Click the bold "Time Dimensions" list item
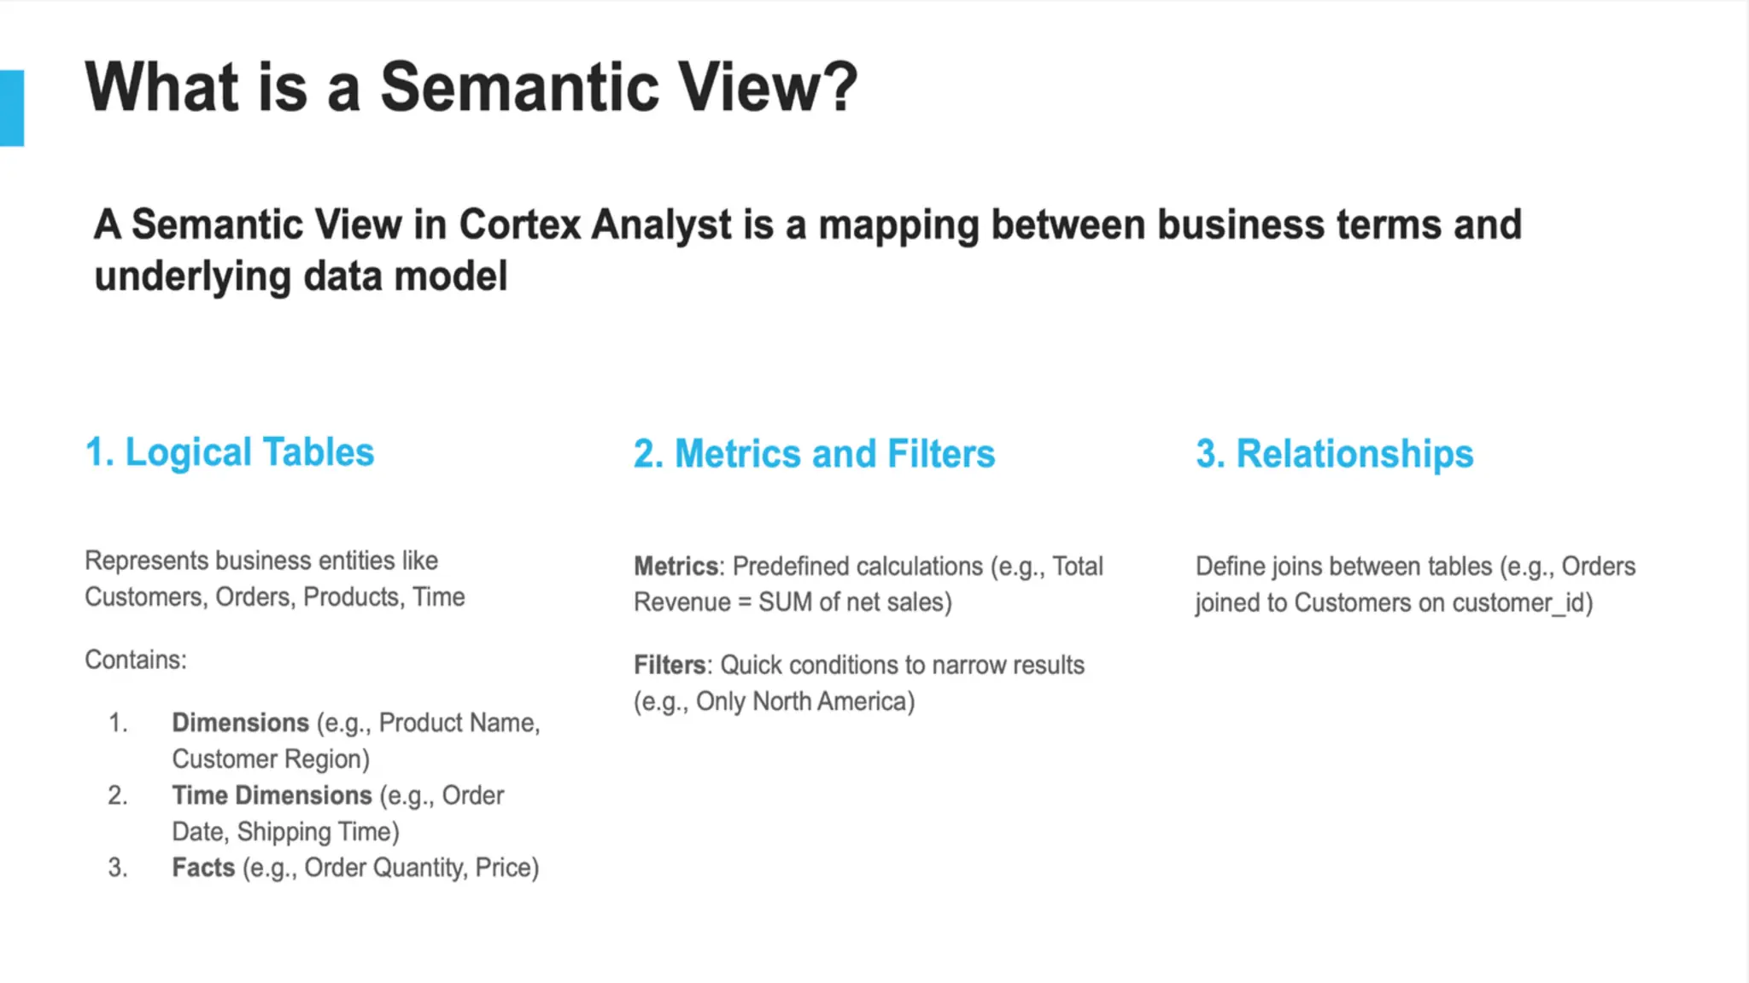 coord(272,795)
